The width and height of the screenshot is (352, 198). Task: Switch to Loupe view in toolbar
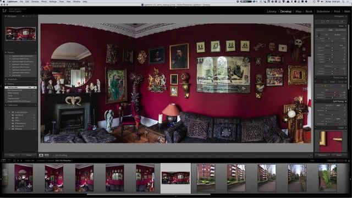41,155
